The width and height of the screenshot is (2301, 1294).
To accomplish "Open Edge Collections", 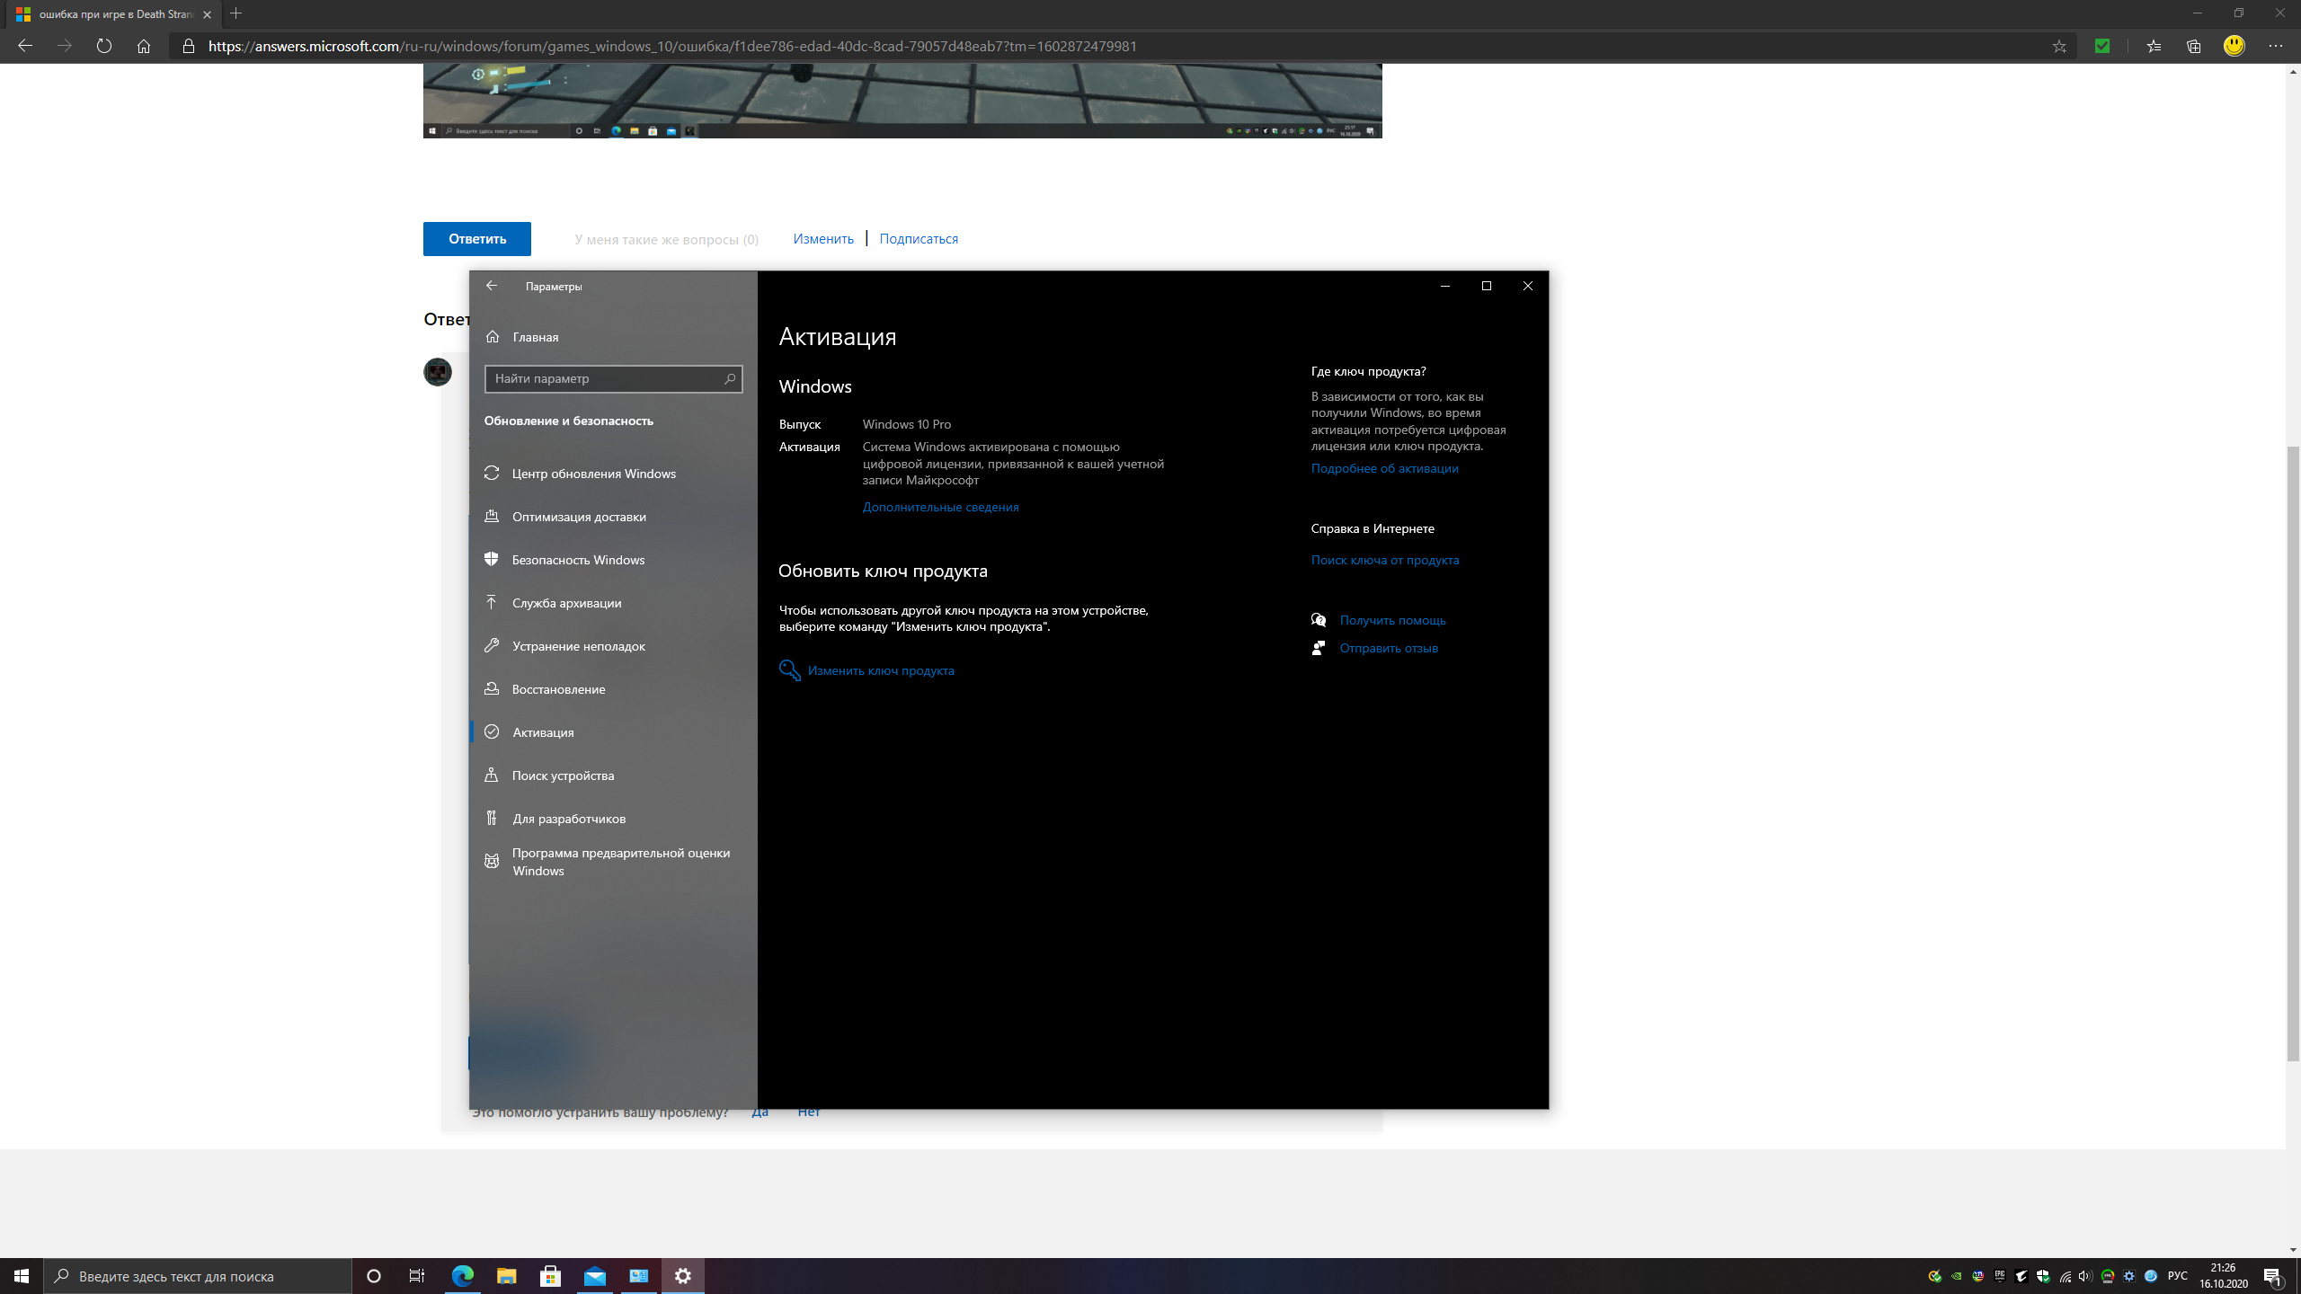I will pos(2194,46).
